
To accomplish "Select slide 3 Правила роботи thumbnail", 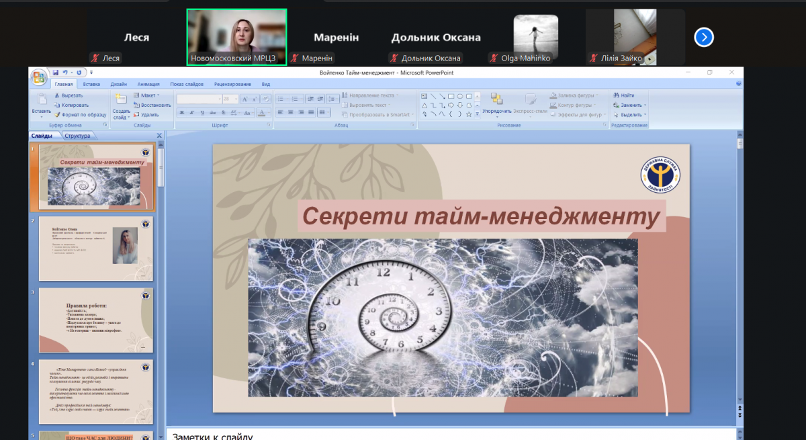I will point(95,320).
